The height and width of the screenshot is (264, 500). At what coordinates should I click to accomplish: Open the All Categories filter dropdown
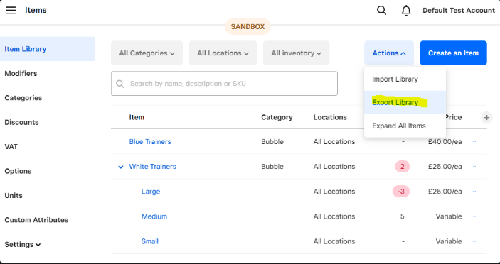pos(147,53)
